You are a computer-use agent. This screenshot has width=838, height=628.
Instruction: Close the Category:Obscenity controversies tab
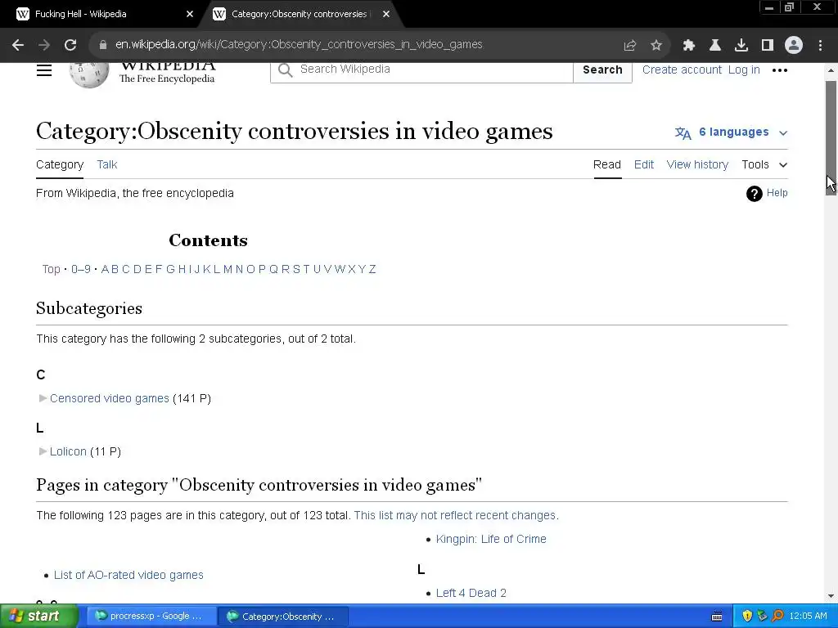386,15
